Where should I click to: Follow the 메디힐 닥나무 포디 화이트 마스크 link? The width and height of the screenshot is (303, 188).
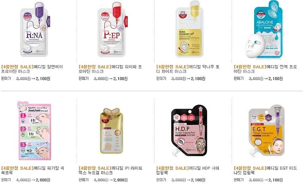[x=188, y=69]
